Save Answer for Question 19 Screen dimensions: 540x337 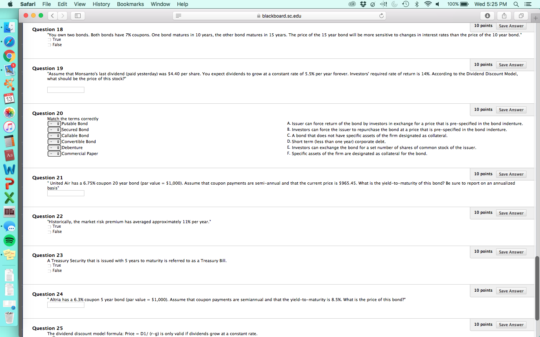[511, 65]
